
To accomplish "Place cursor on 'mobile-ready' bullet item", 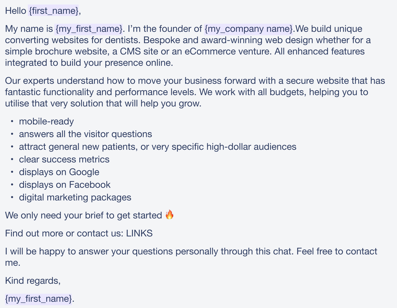I will point(46,121).
